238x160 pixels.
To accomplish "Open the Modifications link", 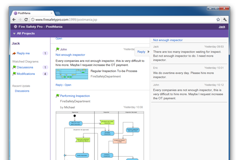I will coord(26,74).
